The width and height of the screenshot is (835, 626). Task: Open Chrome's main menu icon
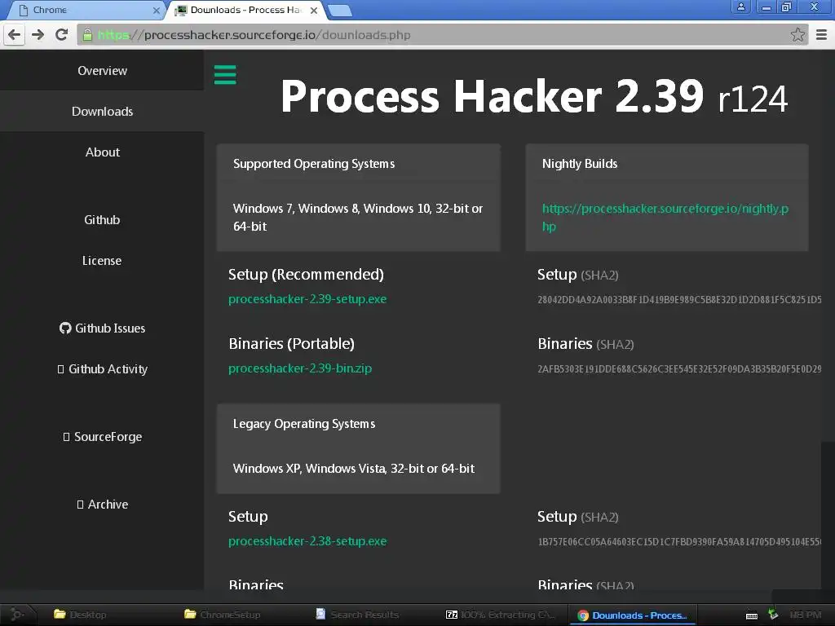pyautogui.click(x=822, y=35)
